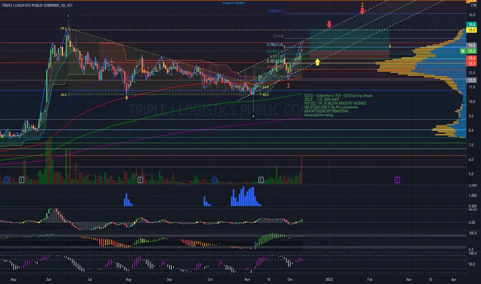Click the Oct label on the time axis
Image resolution: width=481 pixels, height=284 pixels.
click(x=210, y=279)
